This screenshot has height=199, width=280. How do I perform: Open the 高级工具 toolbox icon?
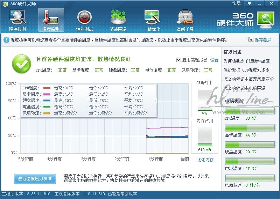point(185,20)
